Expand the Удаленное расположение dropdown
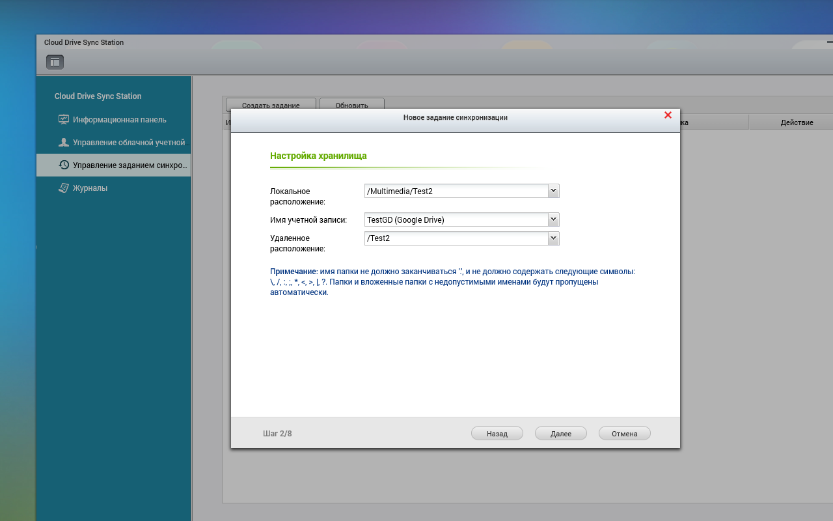Viewport: 833px width, 521px height. [553, 238]
